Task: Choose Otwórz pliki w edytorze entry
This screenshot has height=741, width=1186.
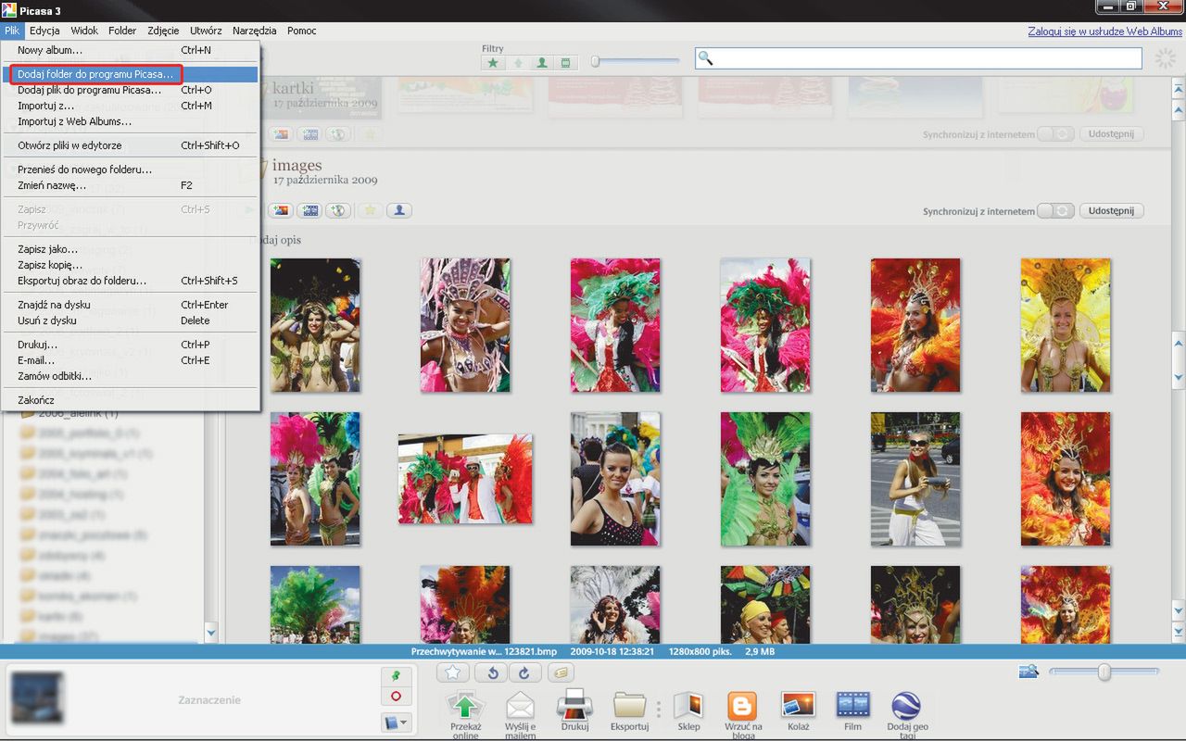Action: (x=131, y=145)
